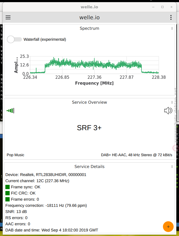
Task: Click the 226.85 frequency axis label
Action: point(62,77)
